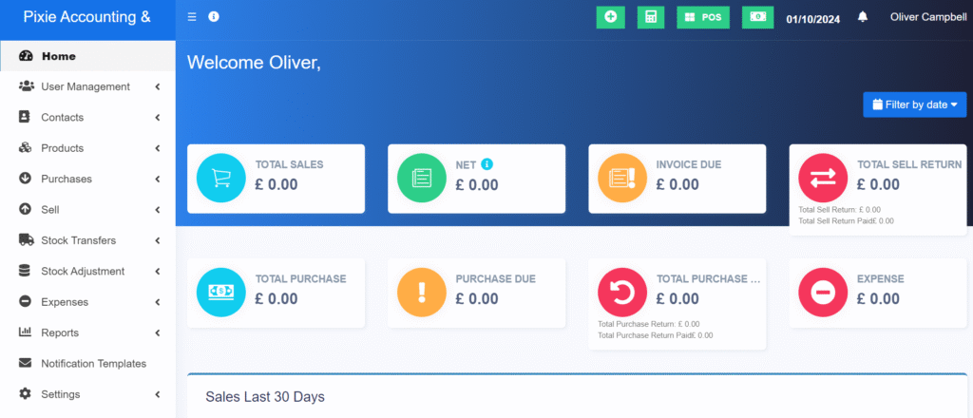Expand Sell submenu chevron
The image size is (973, 418).
pyautogui.click(x=158, y=210)
